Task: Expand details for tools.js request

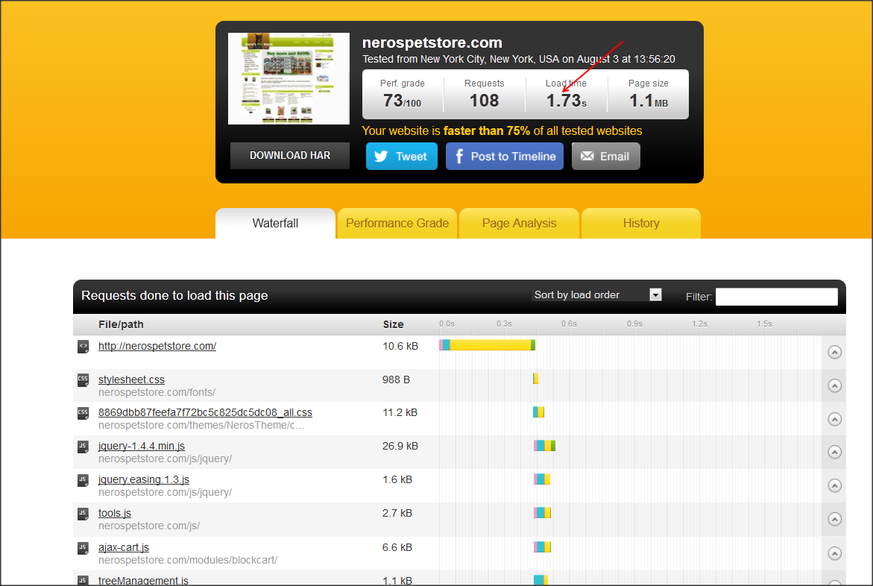Action: click(x=834, y=519)
